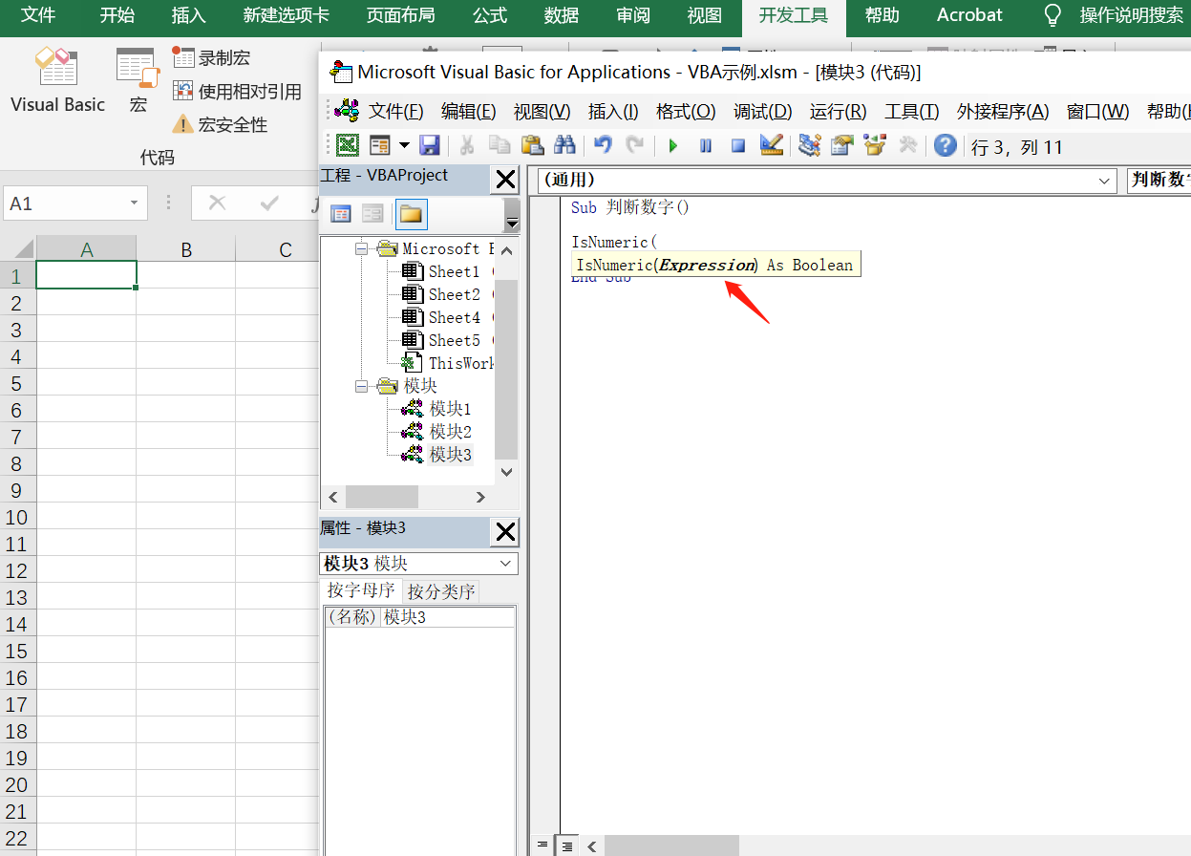The image size is (1191, 856).
Task: Toggle folder view in Project Explorer
Action: [x=411, y=213]
